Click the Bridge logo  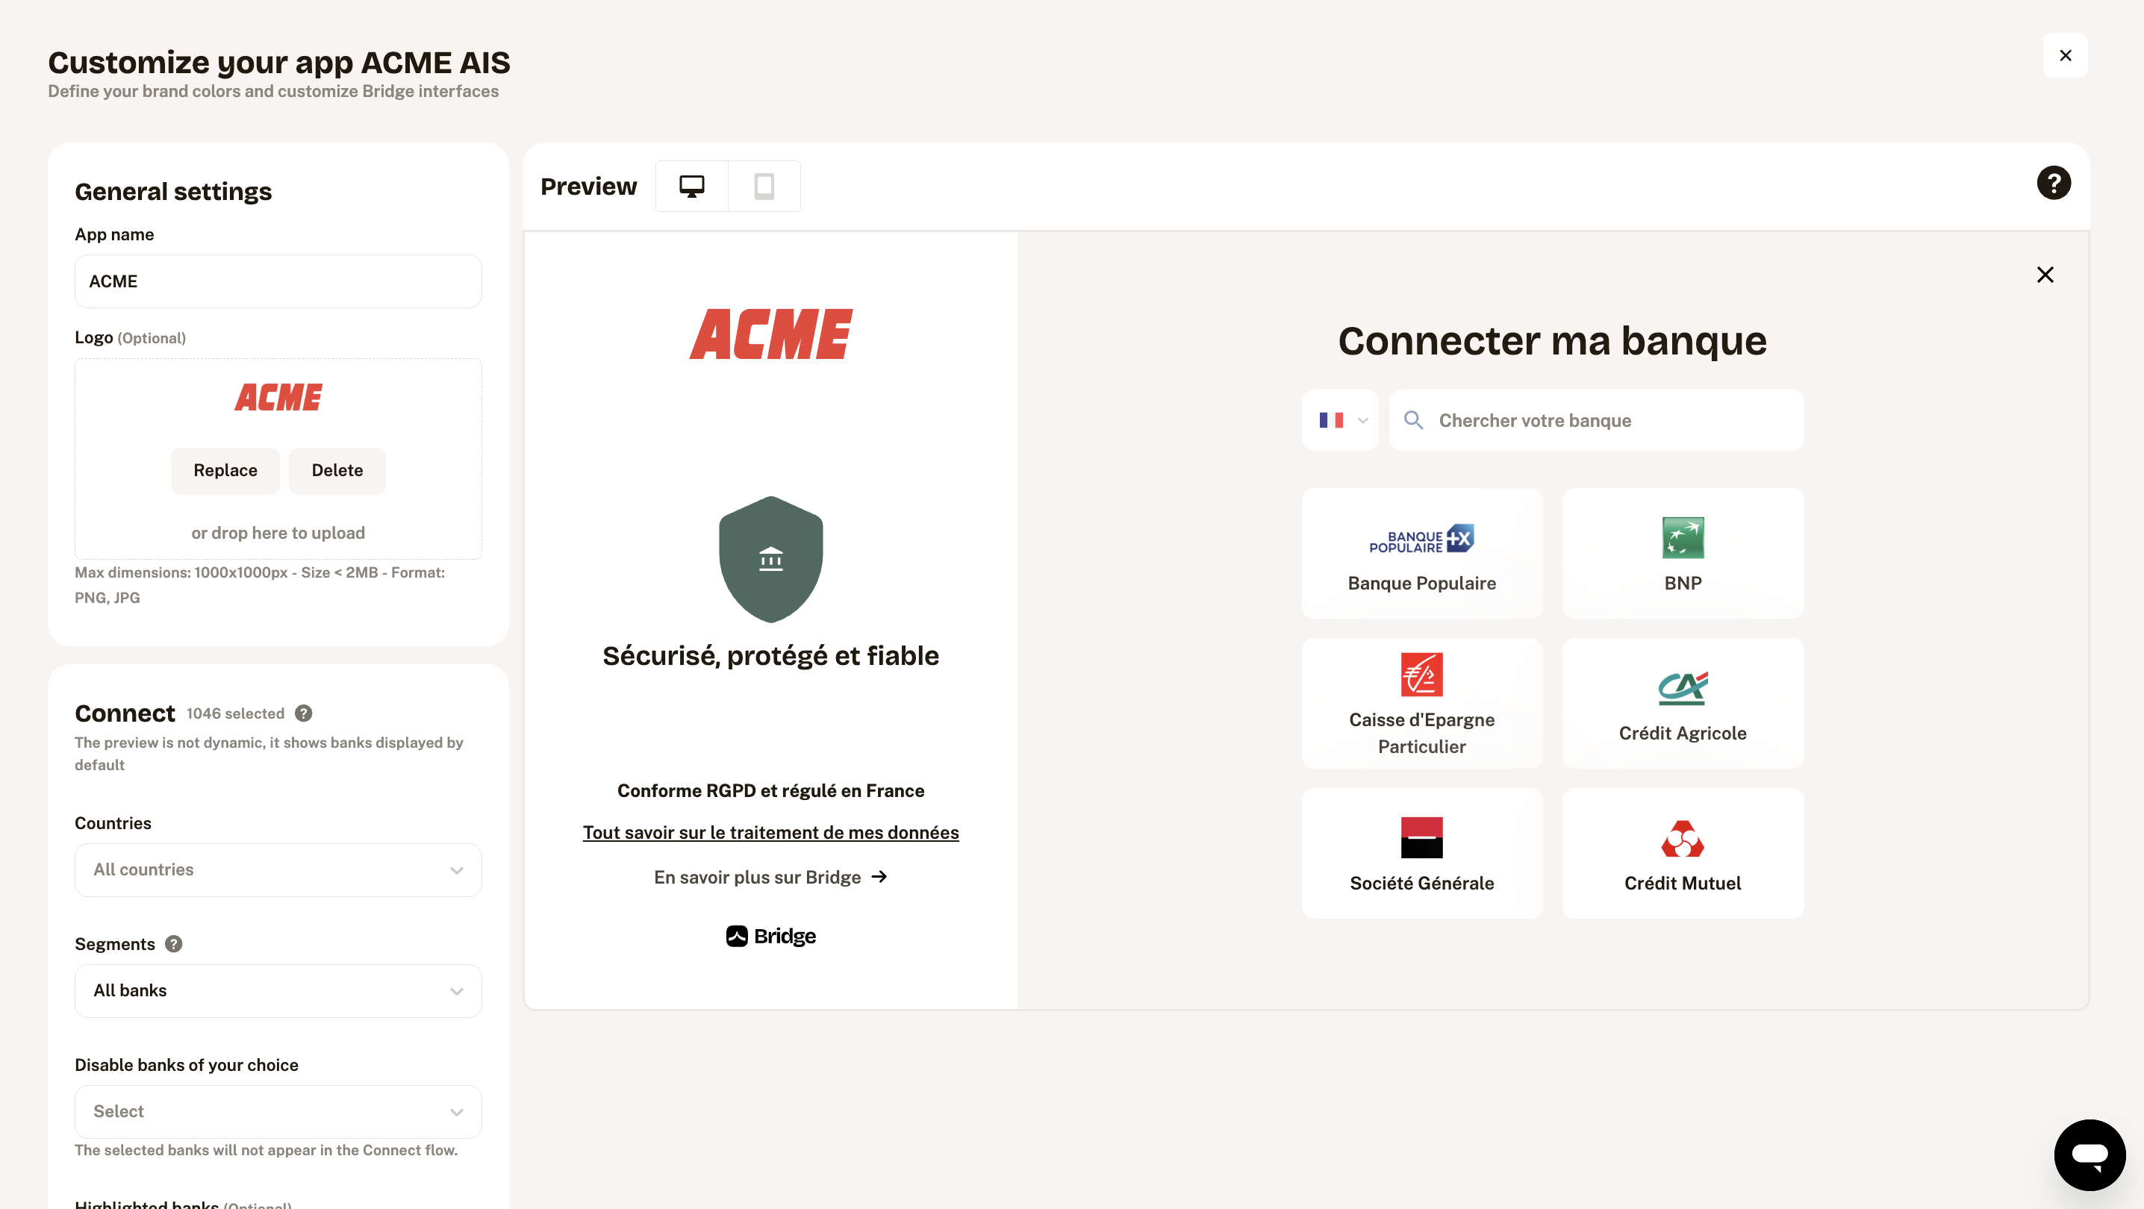point(770,936)
